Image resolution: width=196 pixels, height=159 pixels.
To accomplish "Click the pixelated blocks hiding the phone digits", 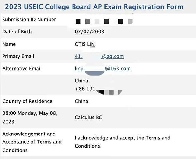I will 109,91.
